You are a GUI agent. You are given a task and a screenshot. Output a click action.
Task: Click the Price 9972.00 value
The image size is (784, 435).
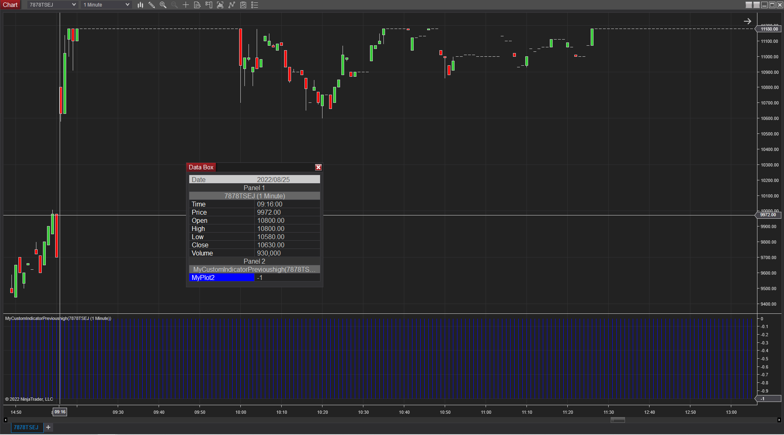pos(269,212)
